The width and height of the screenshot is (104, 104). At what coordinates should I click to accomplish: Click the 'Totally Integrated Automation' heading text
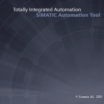pos(47,10)
